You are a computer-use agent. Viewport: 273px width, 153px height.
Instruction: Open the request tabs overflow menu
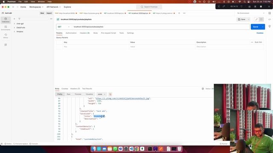point(184,13)
